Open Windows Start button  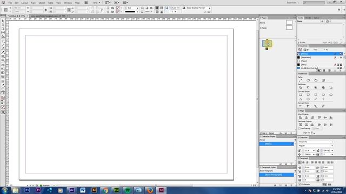pyautogui.click(x=5, y=190)
